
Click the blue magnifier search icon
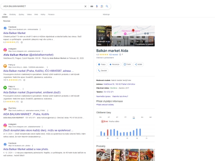(107, 6)
